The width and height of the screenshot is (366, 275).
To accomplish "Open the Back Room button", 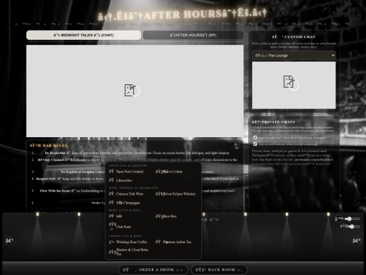I will [x=219, y=270].
